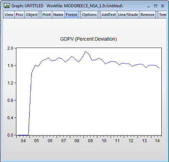Click the 2.0 label on the vertical axis
The image size is (169, 162).
tap(10, 48)
